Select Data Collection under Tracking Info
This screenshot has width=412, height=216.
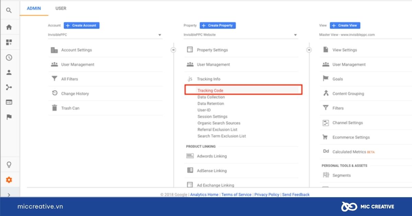pos(211,97)
